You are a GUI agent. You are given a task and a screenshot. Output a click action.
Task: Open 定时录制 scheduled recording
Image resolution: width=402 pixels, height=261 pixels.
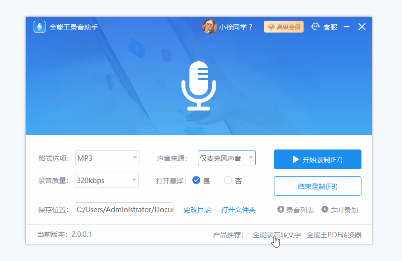(340, 210)
